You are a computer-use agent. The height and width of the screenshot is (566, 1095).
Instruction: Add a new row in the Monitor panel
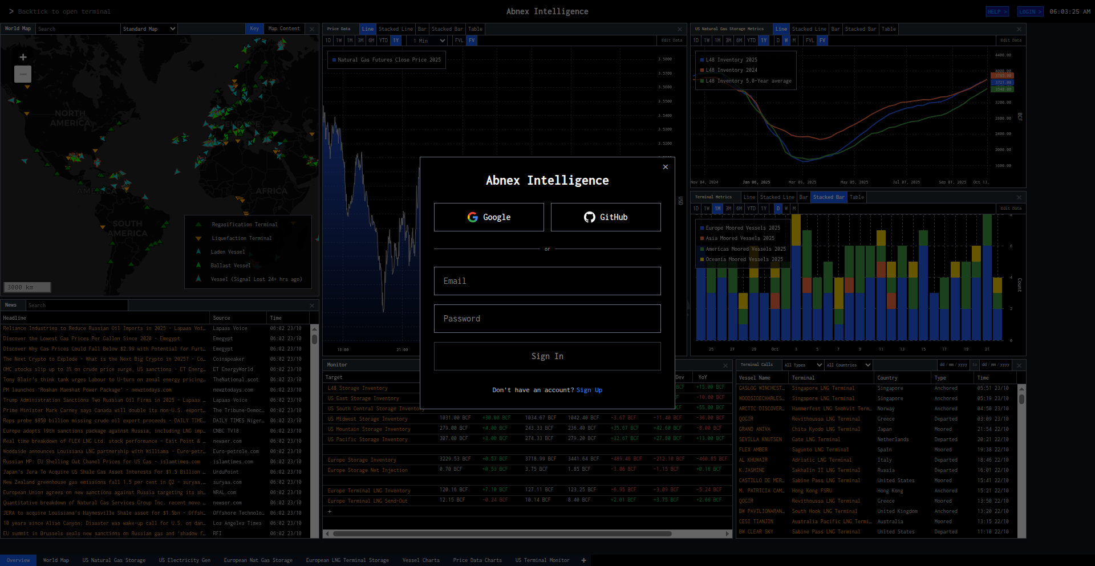pyautogui.click(x=330, y=511)
